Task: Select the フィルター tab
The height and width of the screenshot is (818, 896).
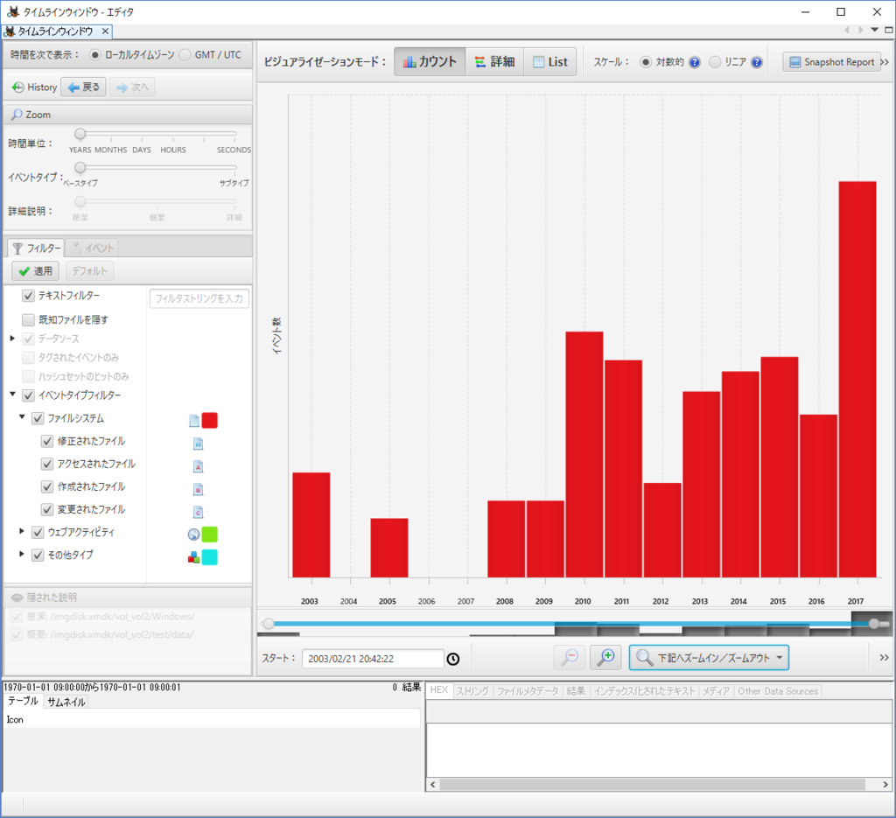Action: 36,248
